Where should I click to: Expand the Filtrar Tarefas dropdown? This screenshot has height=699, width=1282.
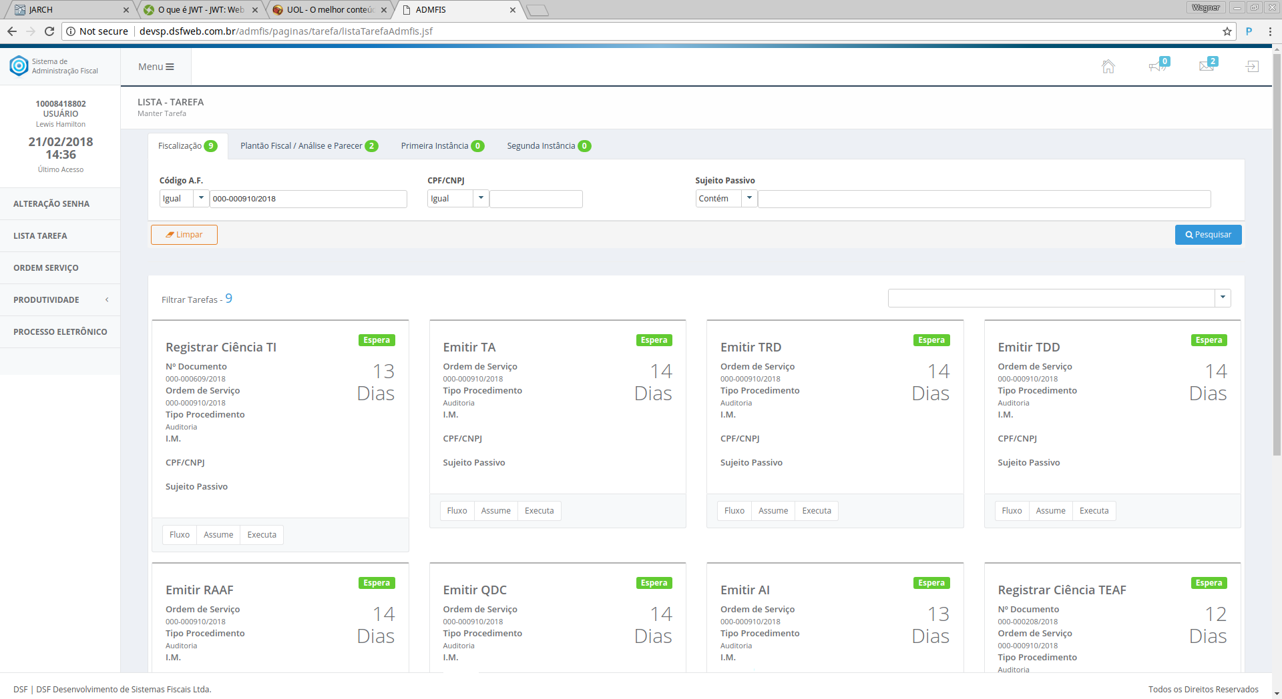[1223, 298]
